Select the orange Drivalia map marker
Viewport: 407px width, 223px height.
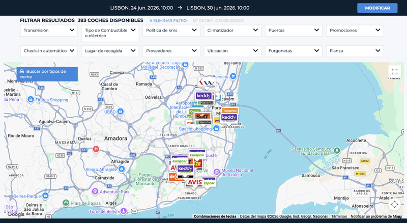172,177
